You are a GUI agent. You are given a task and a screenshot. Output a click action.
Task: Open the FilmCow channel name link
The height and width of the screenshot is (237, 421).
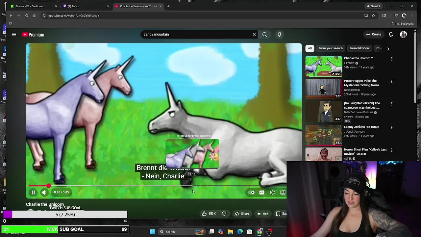349,63
